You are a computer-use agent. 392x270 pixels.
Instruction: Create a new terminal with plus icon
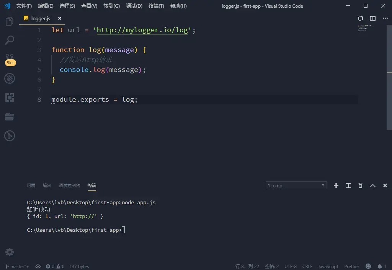coord(336,185)
